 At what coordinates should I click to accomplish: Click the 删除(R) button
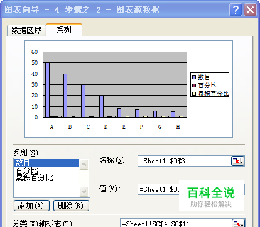click(71, 206)
